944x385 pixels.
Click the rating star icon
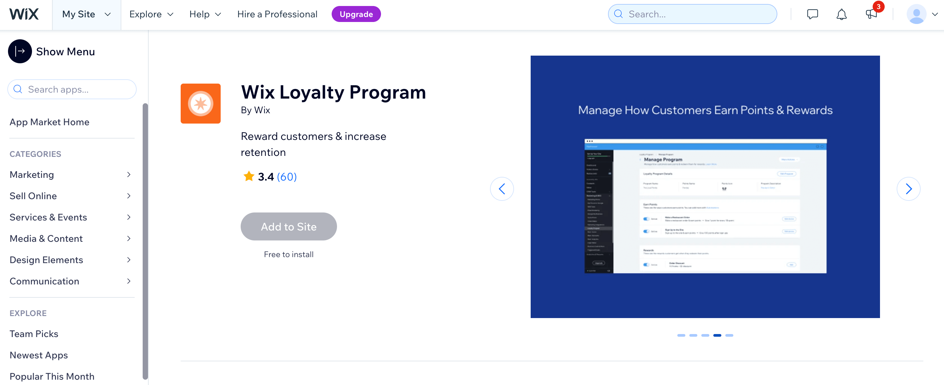pyautogui.click(x=249, y=177)
